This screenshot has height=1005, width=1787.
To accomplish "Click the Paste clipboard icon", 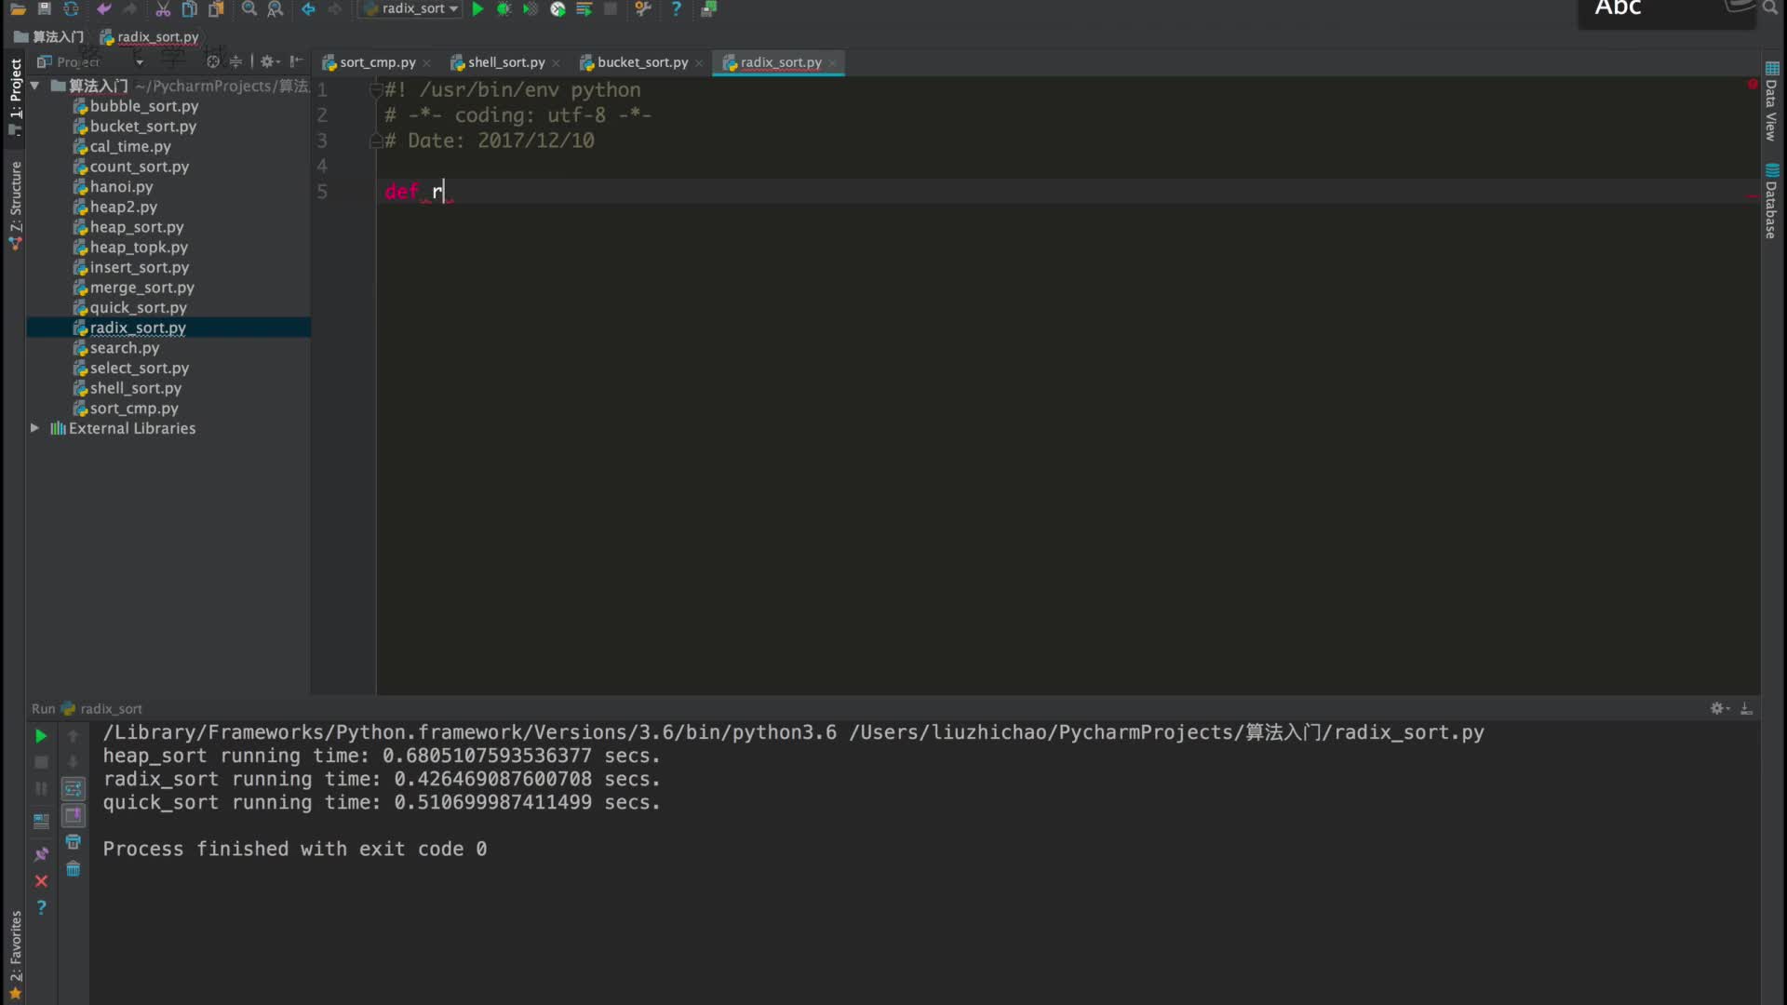I will [x=216, y=8].
